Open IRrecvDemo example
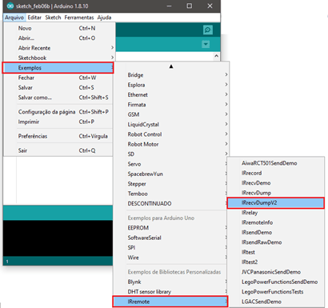This screenshot has width=328, height=308. [276, 182]
